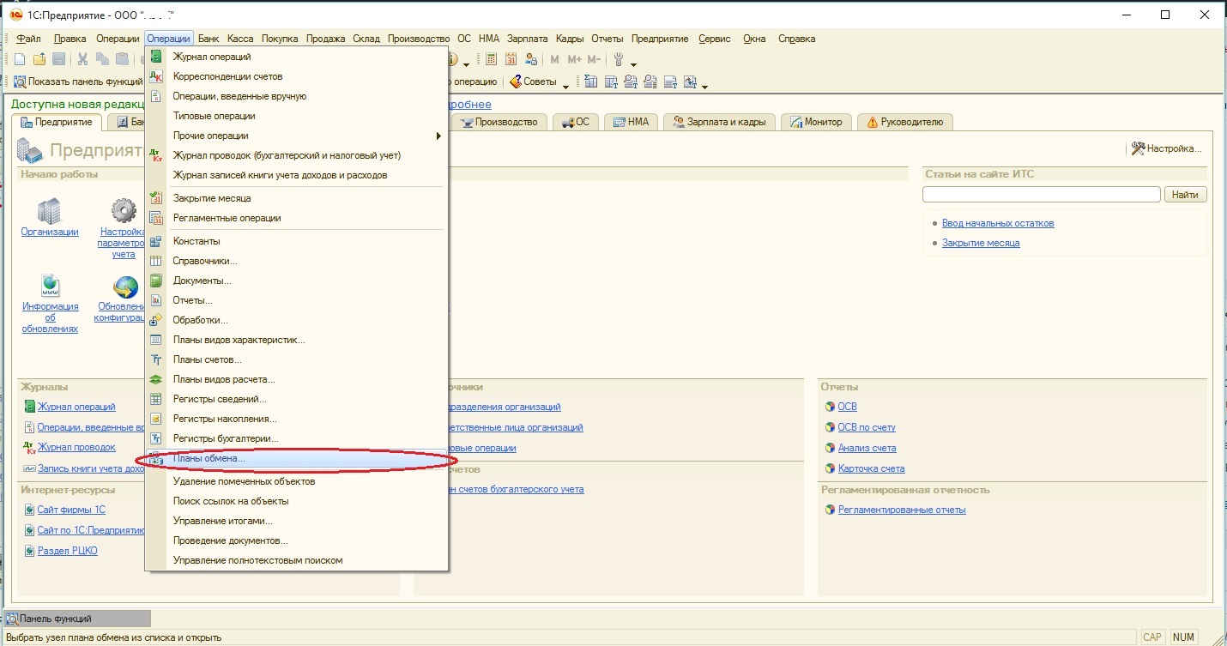Screen dimensions: 1227x646
Task: Open the Советы dropdown arrow
Action: [565, 86]
